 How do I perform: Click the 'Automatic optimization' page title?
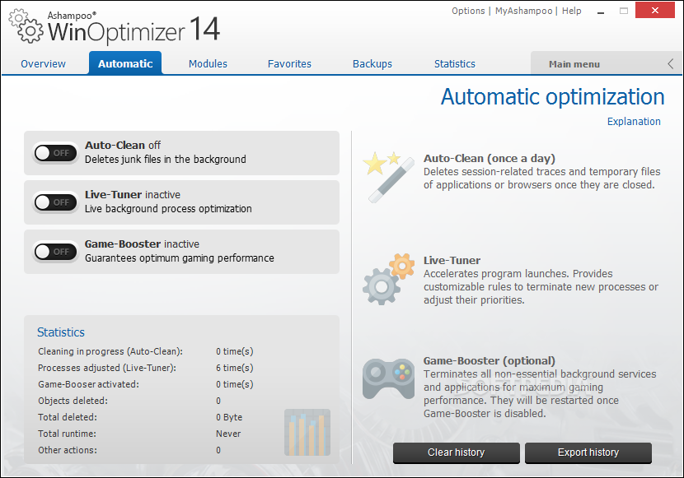(553, 97)
